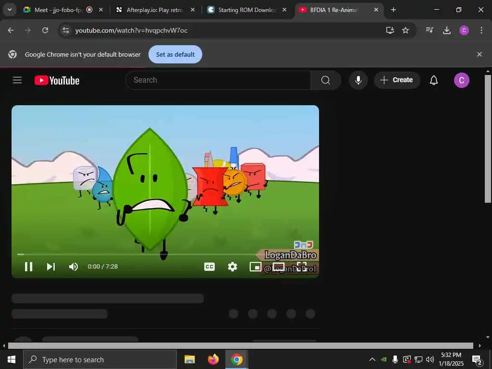492x369 pixels.
Task: Install YouTube app from address bar
Action: point(390,30)
